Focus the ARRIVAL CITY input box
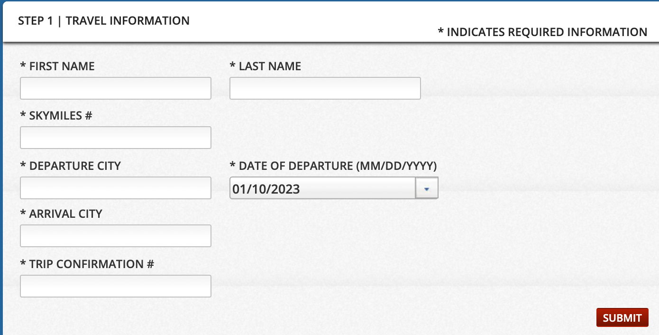 115,235
